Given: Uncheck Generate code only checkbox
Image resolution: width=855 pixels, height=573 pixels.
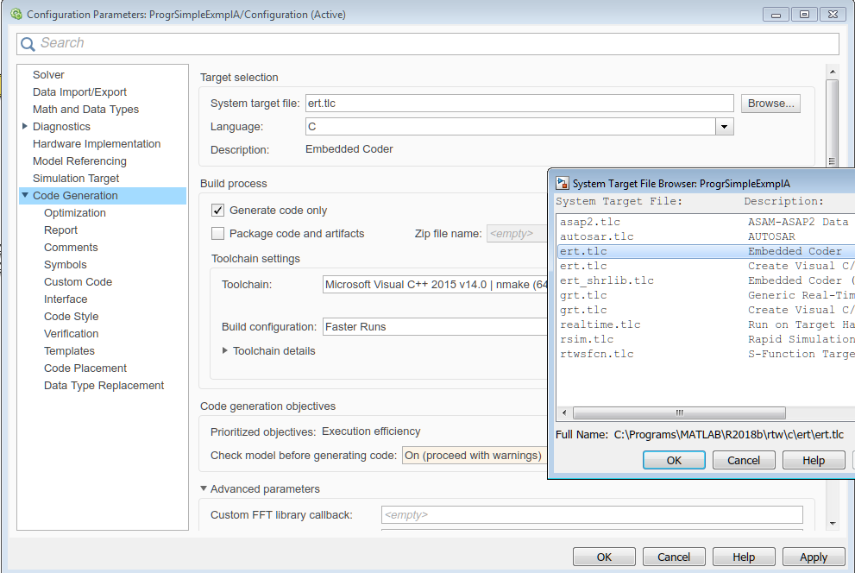Looking at the screenshot, I should [x=217, y=211].
